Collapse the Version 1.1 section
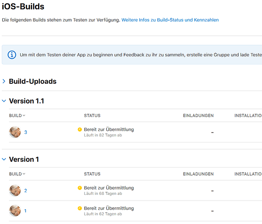The image size is (262, 224). (x=4, y=101)
